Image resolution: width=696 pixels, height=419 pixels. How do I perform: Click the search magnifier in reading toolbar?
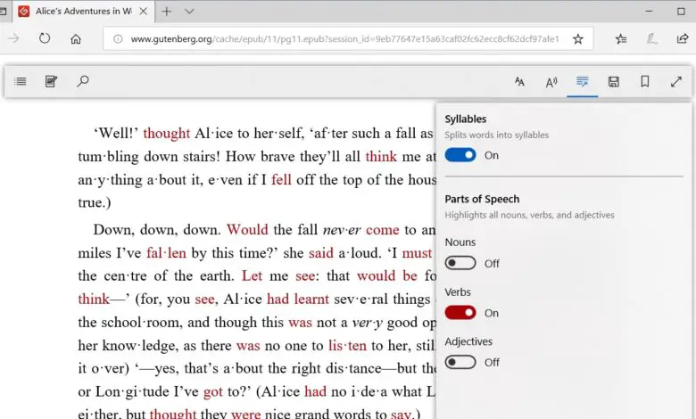click(x=83, y=81)
